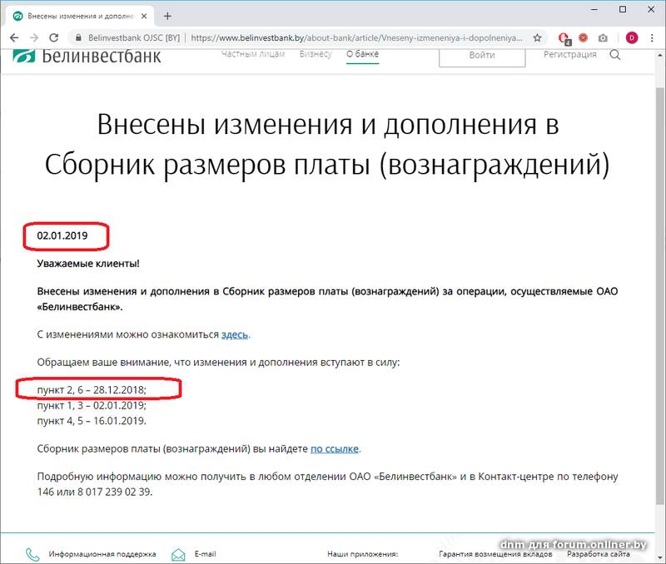666x564 pixels.
Task: Click the camera extension icon
Action: tap(603, 38)
